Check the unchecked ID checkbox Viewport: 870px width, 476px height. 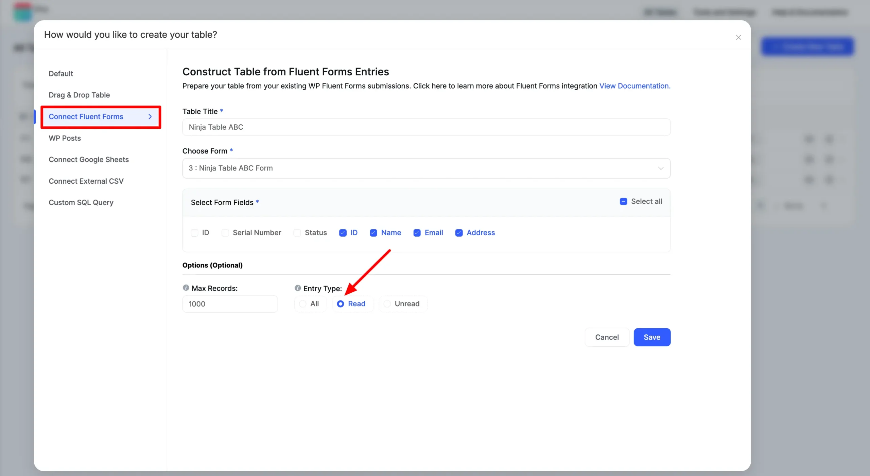pyautogui.click(x=194, y=233)
